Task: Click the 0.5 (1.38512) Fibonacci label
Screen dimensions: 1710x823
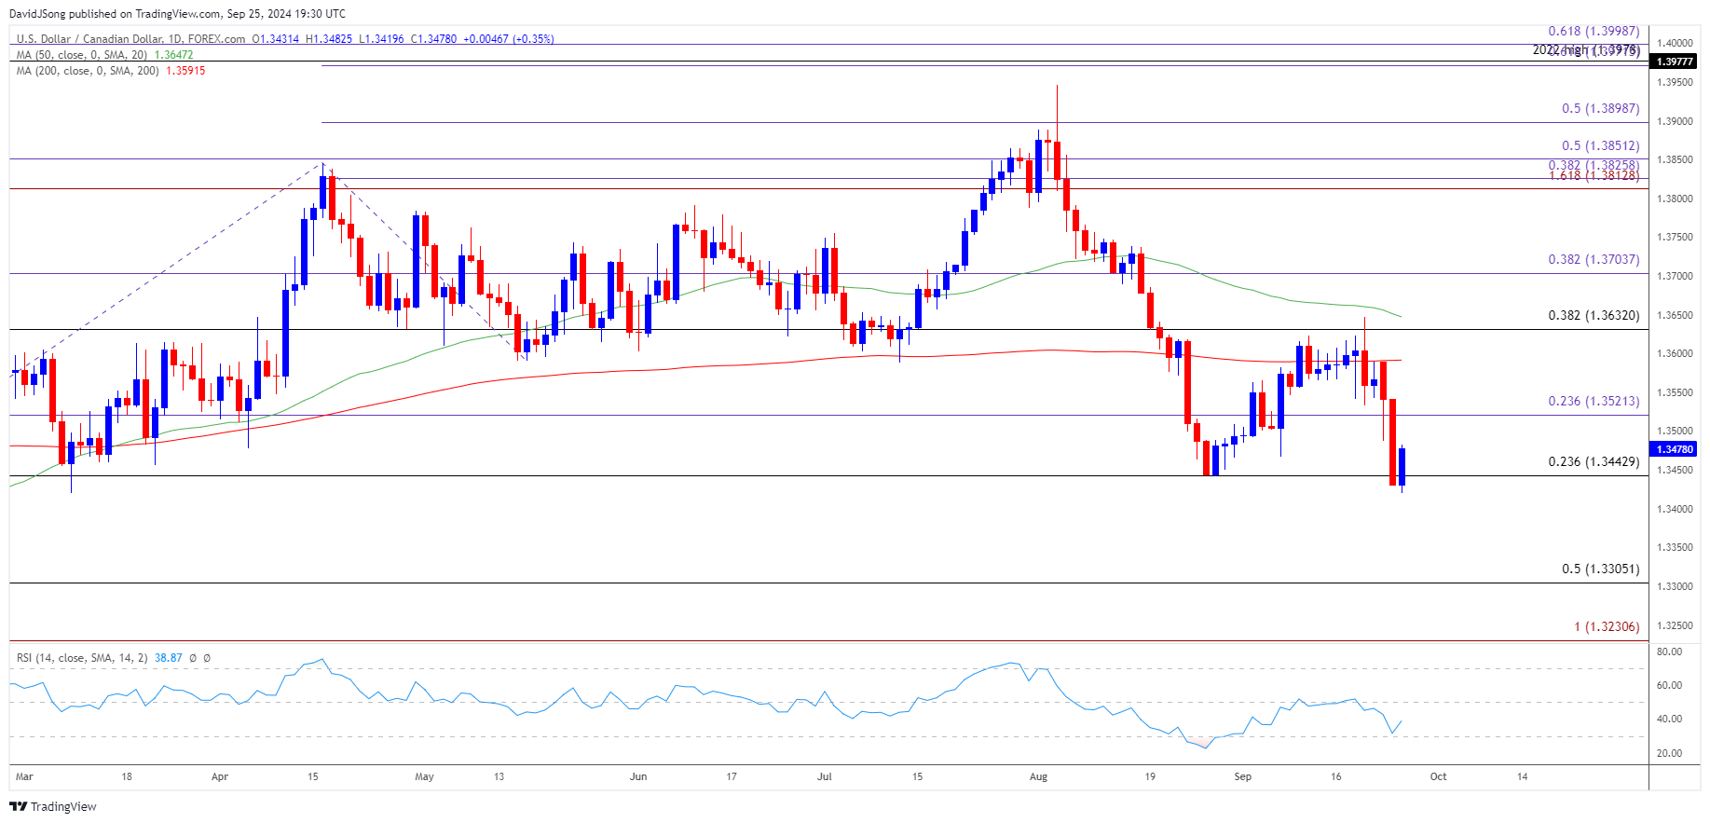Action: (1601, 145)
